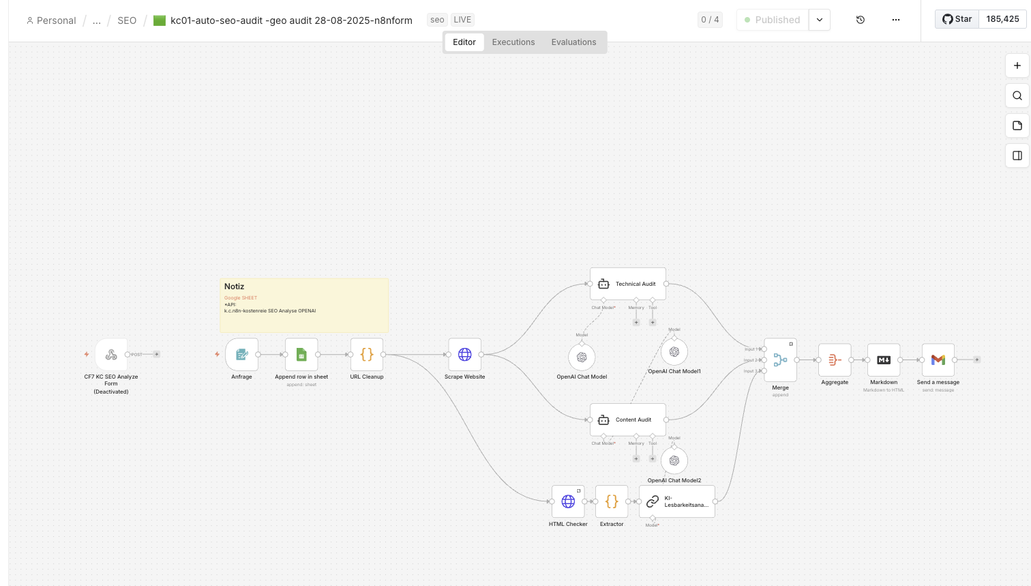
Task: Select the Technical Audit agent node
Action: (x=628, y=284)
